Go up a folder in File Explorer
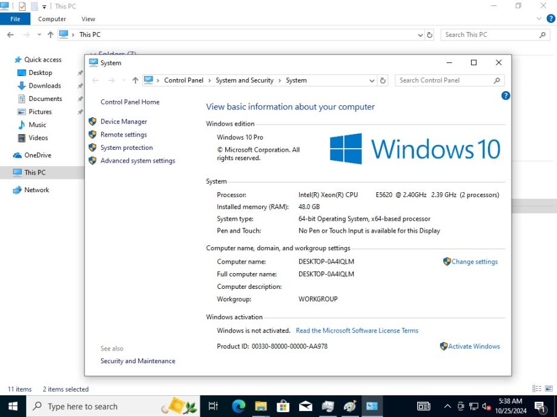Viewport: 557px width, 417px height. 50,35
